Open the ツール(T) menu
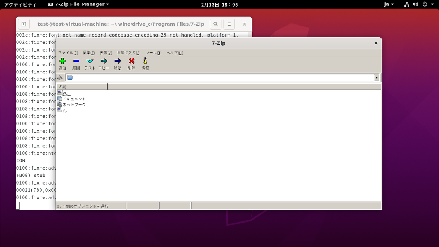The image size is (439, 247). click(153, 53)
